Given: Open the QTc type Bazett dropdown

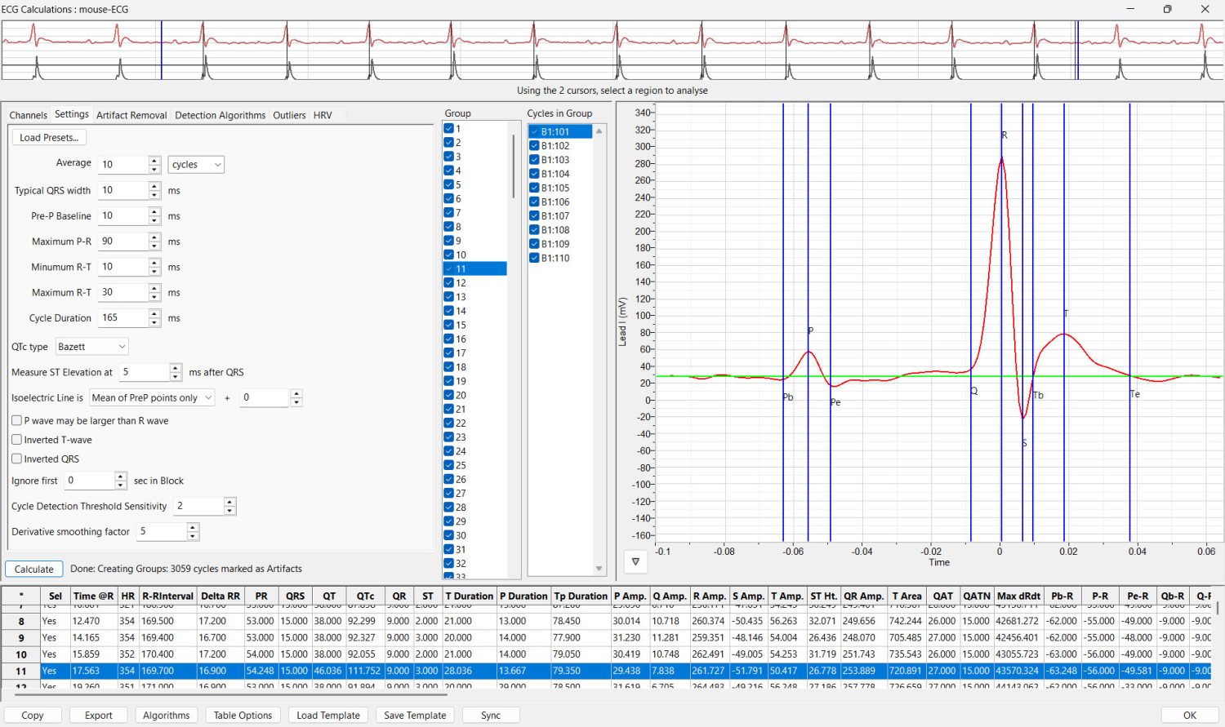Looking at the screenshot, I should coord(91,347).
